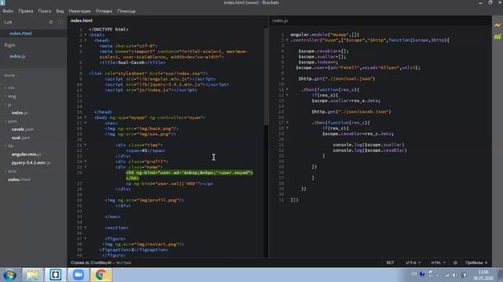Open the UTF-8 encoding dropdown
This screenshot has width=503, height=282.
tap(413, 262)
